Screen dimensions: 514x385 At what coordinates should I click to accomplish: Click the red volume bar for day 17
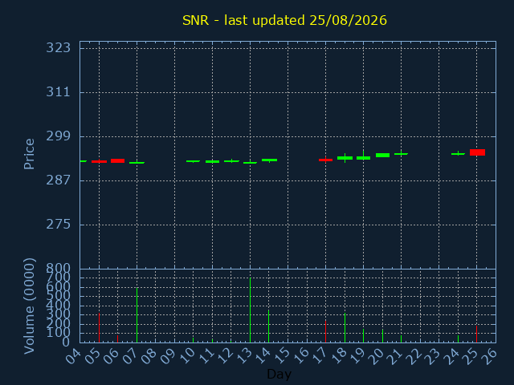[325, 331]
